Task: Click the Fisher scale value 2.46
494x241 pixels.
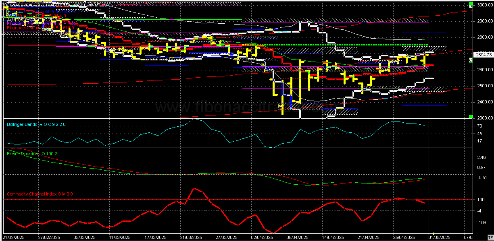Action: (x=481, y=157)
